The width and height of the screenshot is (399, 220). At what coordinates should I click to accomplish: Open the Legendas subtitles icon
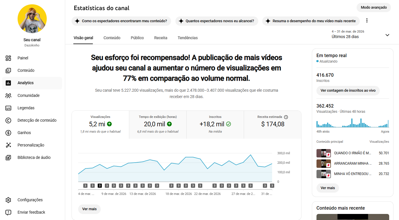pos(8,108)
